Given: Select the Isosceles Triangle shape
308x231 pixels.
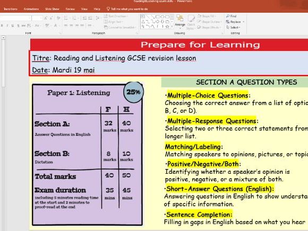Looking at the screenshot, I should coord(143,22).
